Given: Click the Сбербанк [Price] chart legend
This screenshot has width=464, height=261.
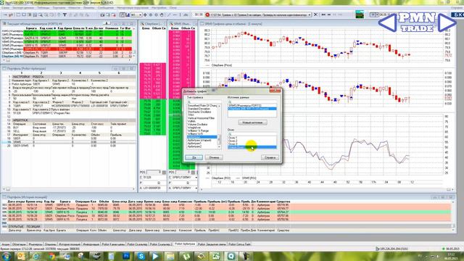Looking at the screenshot, I should click(222, 65).
